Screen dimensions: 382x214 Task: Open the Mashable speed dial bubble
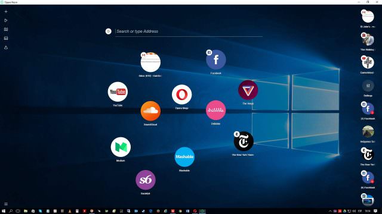pyautogui.click(x=184, y=157)
